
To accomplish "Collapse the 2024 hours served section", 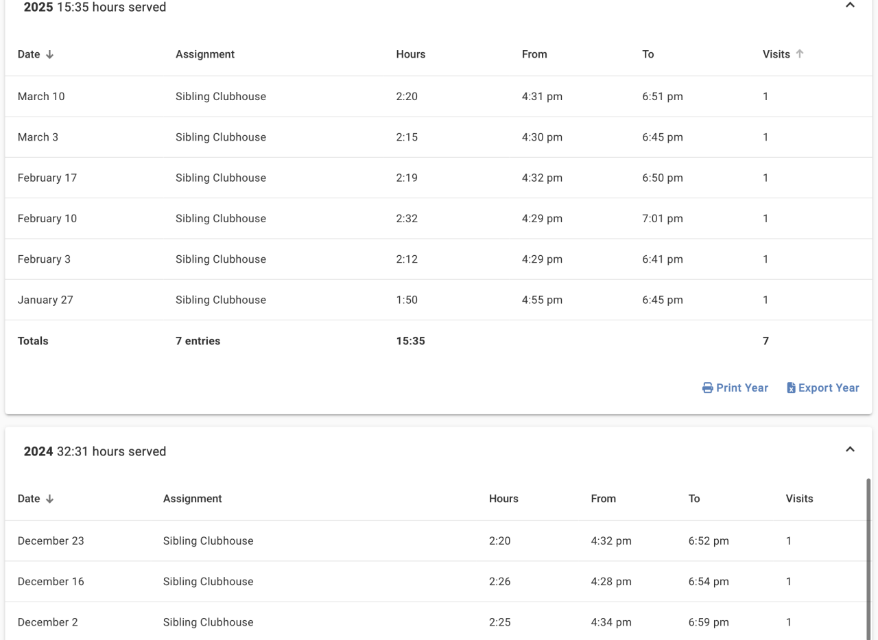I will point(850,450).
